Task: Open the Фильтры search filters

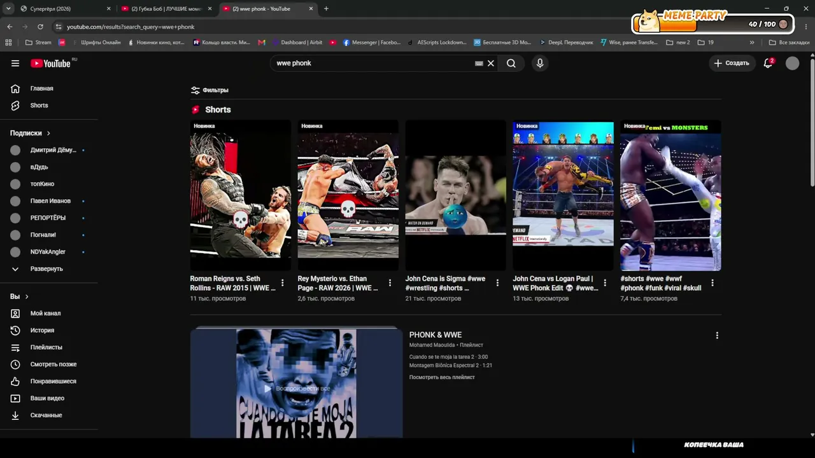Action: (x=209, y=90)
